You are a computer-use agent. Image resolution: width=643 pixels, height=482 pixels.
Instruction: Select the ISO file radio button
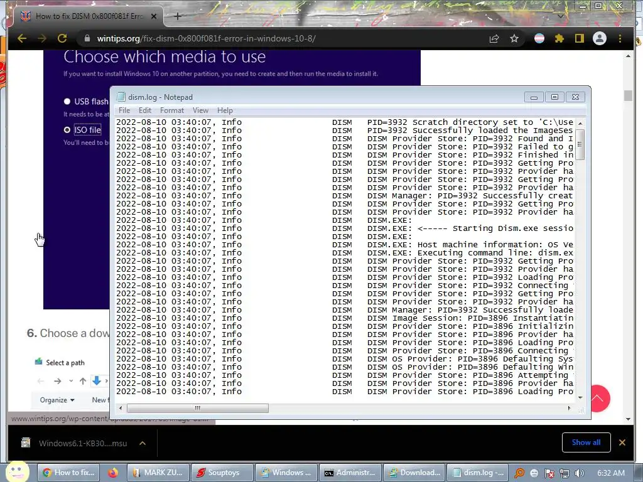click(67, 130)
